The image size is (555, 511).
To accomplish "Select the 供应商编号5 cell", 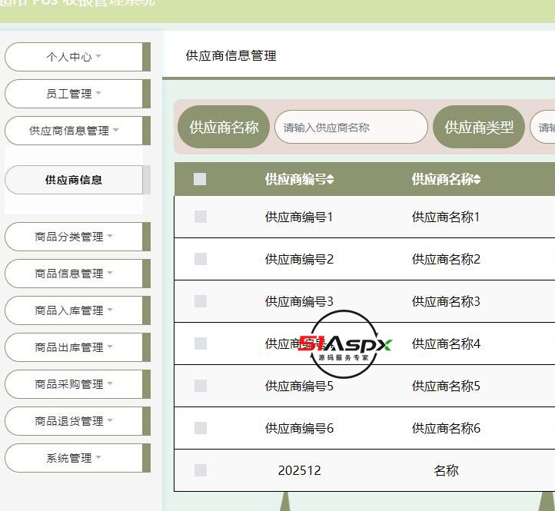I will coord(299,386).
